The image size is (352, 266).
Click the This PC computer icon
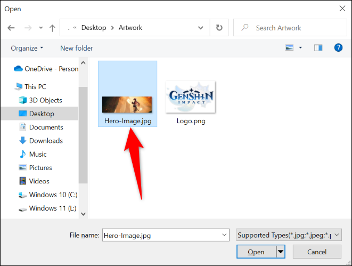click(19, 86)
